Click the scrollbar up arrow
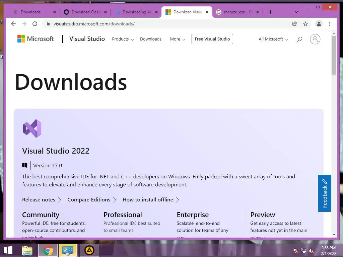Viewport: 343px width, 257px height. coord(334,33)
